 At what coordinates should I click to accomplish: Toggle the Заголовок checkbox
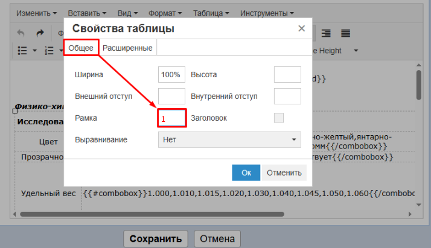279,118
